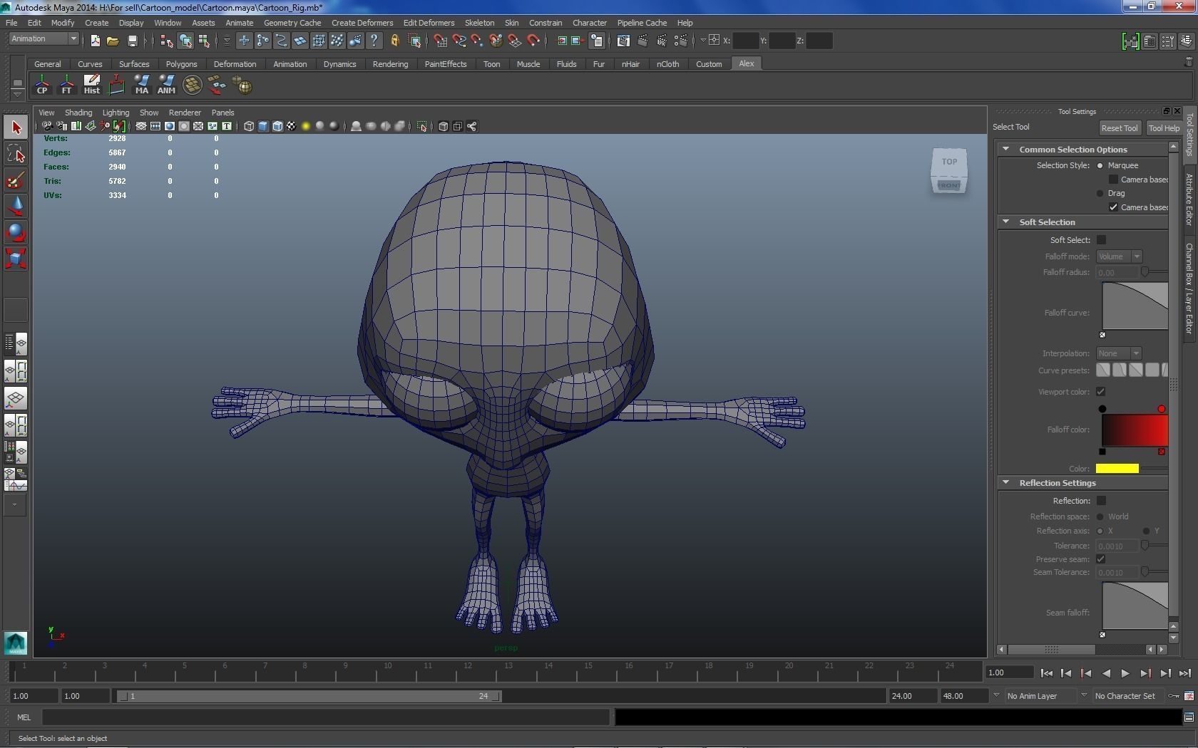The width and height of the screenshot is (1198, 748).
Task: Play the animation forward
Action: coord(1125,673)
